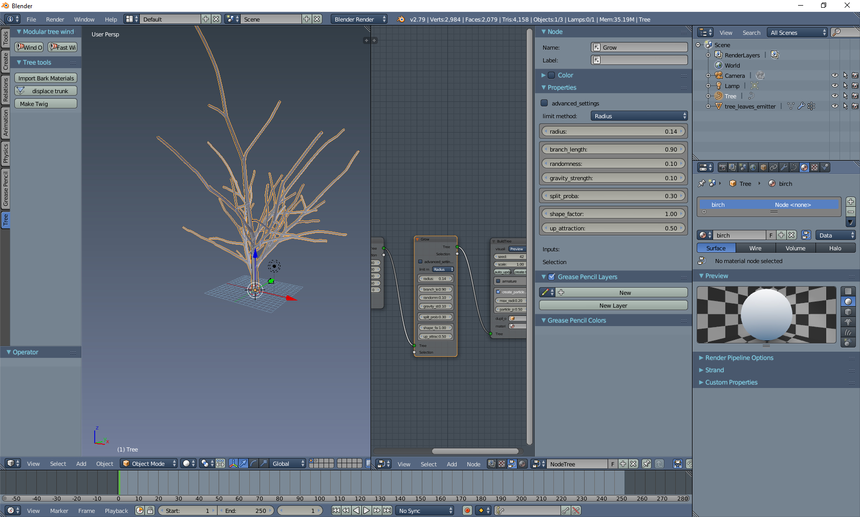The image size is (860, 517).
Task: Open the Modifiers wrench tab in Properties
Action: (784, 167)
